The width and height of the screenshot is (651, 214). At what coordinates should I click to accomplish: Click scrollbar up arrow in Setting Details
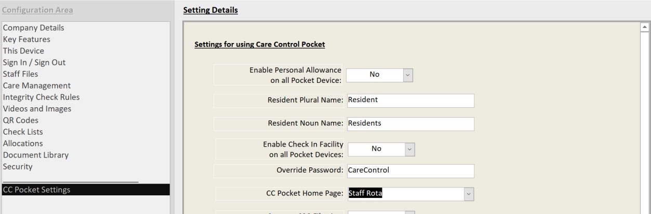click(646, 27)
